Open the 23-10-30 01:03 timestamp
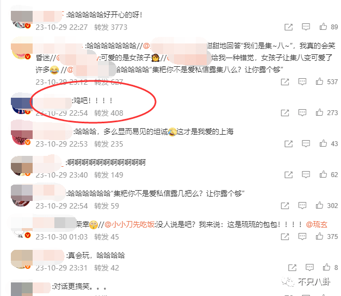This screenshot has width=341, height=296. pos(61,237)
